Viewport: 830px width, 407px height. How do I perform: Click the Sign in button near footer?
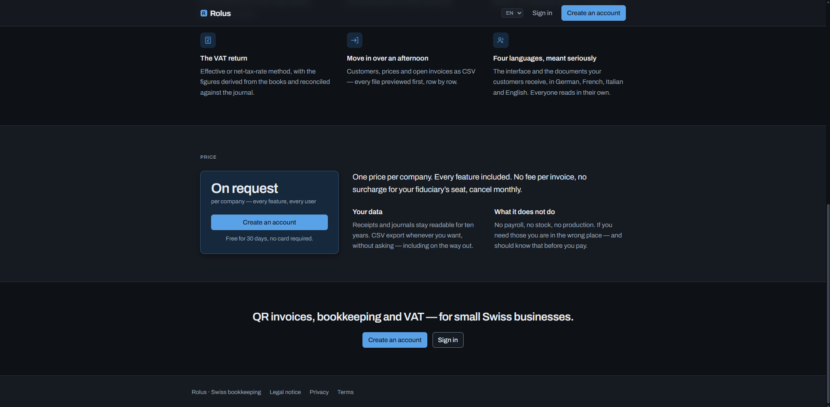448,340
